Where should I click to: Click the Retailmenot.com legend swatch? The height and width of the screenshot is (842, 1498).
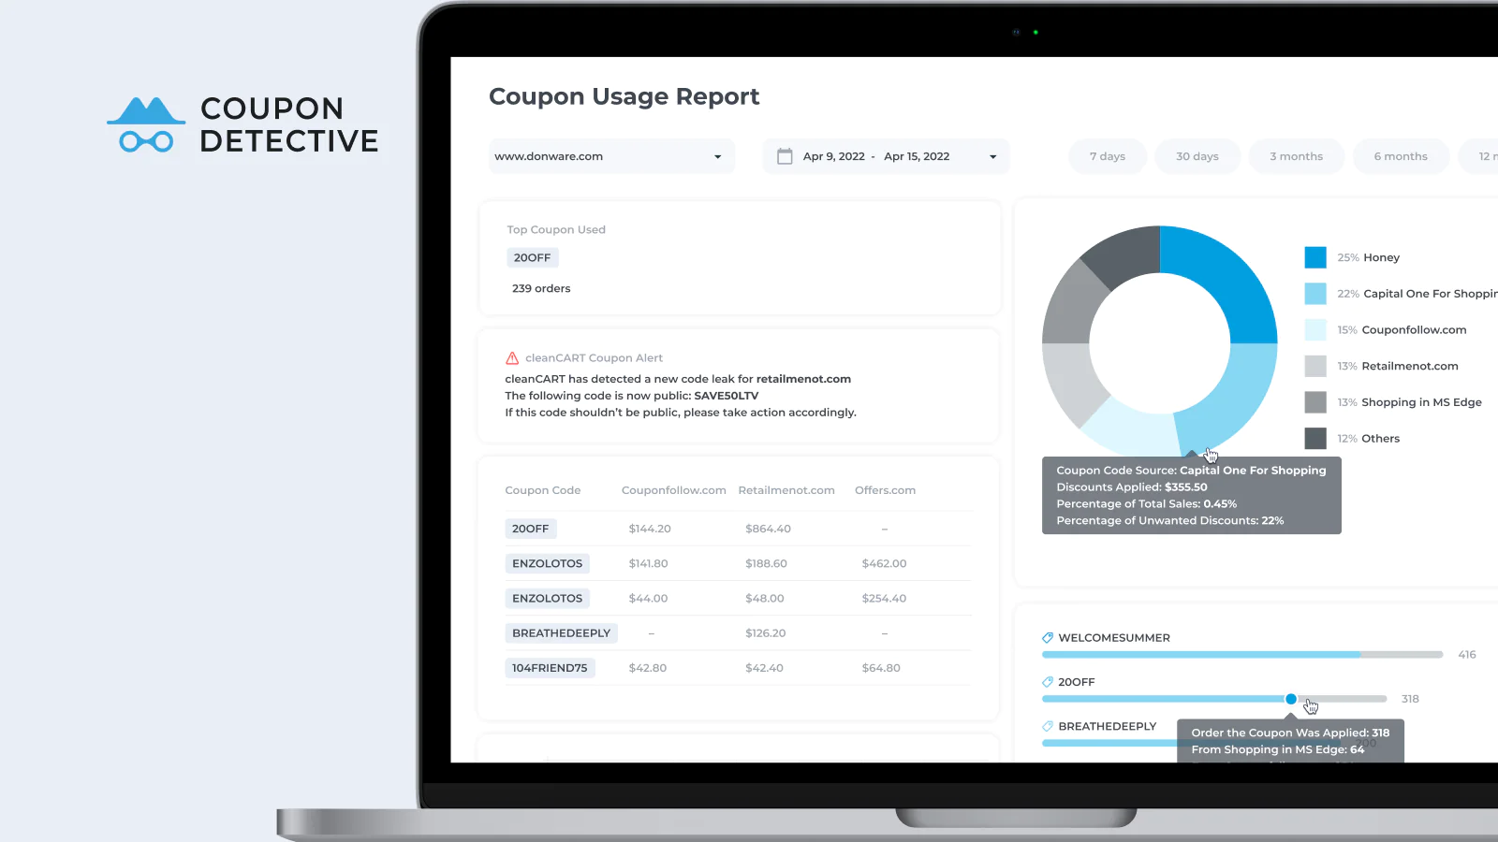[x=1315, y=367]
